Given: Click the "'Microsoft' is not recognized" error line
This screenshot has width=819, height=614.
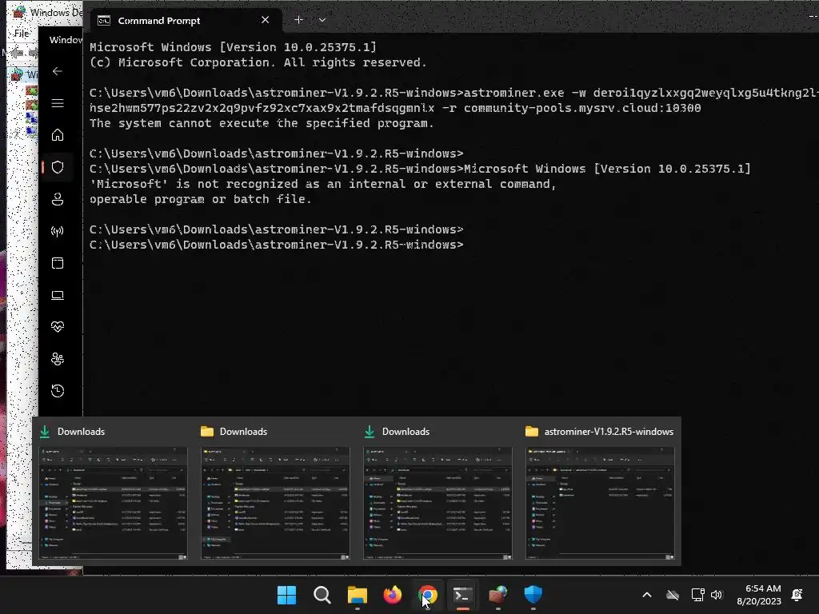Looking at the screenshot, I should coord(323,184).
